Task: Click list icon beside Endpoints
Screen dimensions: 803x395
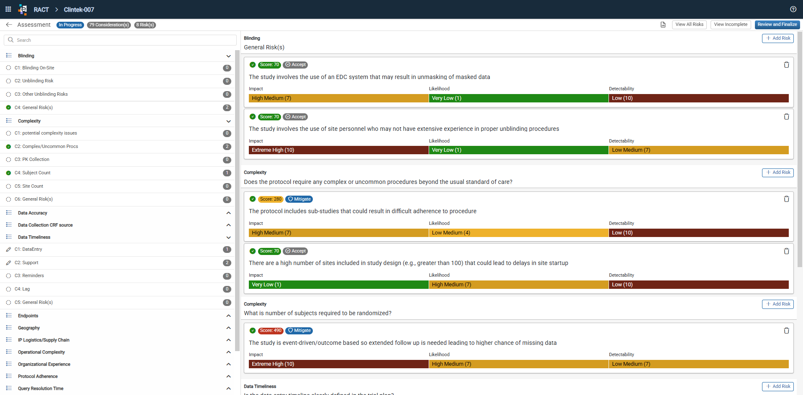Action: 9,316
